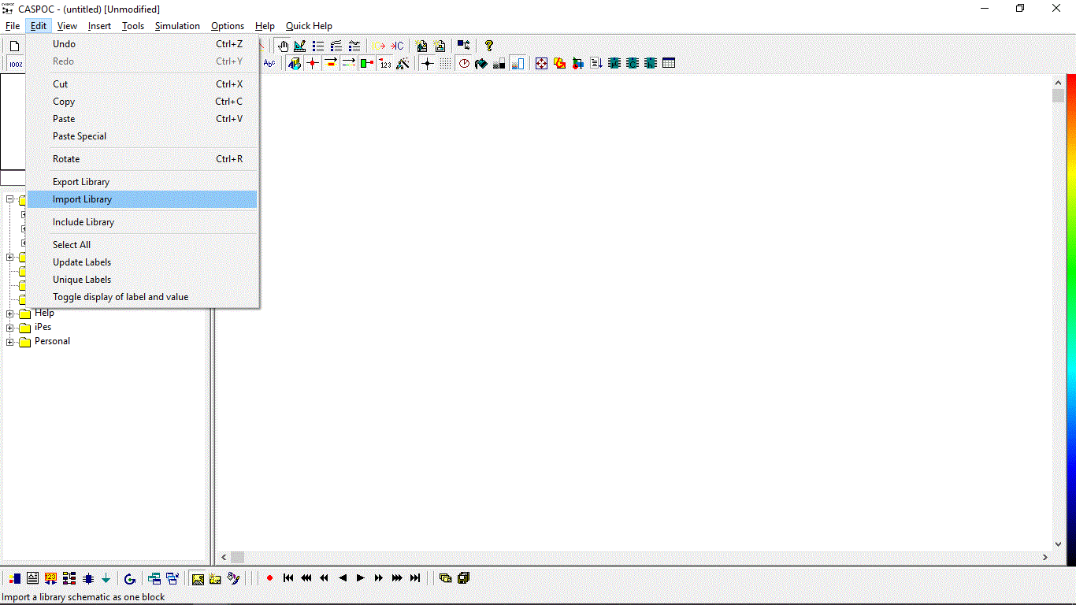Click the single play backward arrow
The image size is (1076, 605).
pyautogui.click(x=343, y=578)
